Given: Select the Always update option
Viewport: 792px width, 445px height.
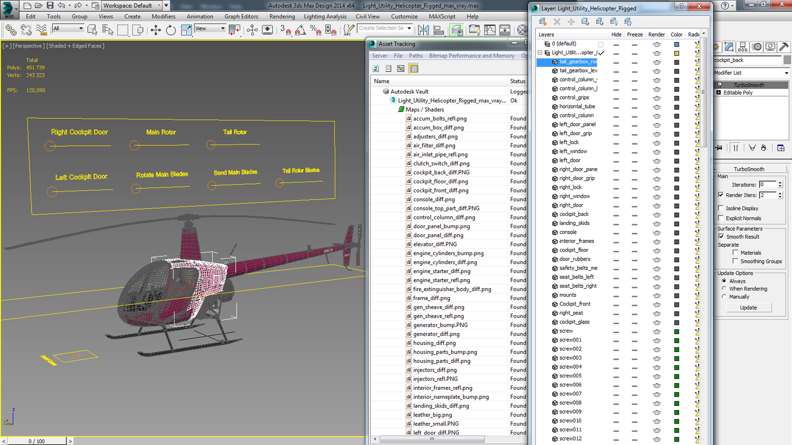Looking at the screenshot, I should tap(724, 281).
